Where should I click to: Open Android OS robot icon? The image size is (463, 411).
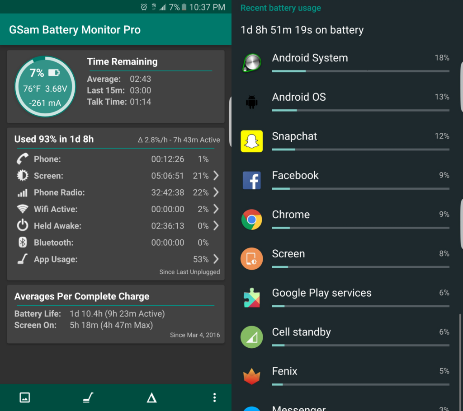(251, 102)
